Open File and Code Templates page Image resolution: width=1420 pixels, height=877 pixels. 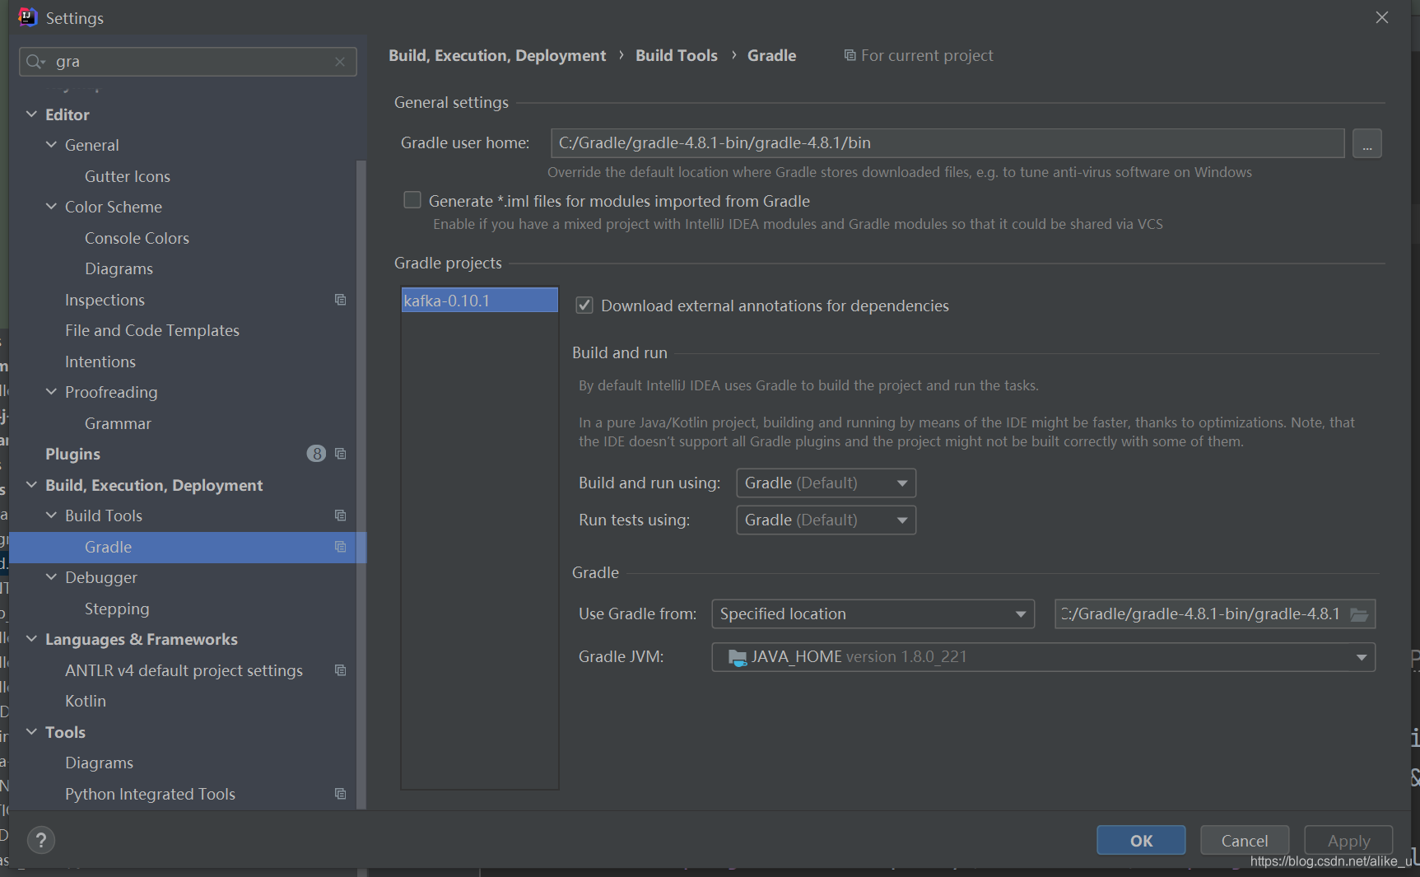152,330
